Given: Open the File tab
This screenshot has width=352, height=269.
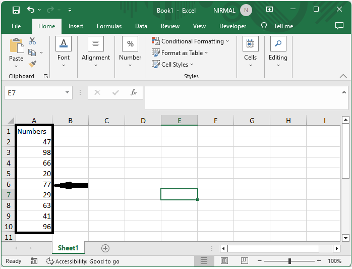Looking at the screenshot, I should [x=16, y=26].
